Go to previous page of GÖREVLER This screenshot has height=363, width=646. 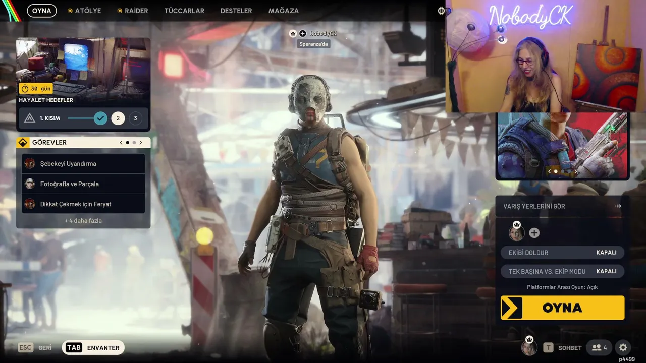121,143
